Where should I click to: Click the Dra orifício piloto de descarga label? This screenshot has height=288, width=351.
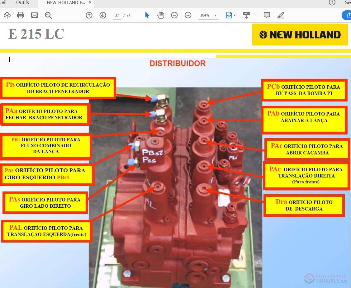coord(304,205)
